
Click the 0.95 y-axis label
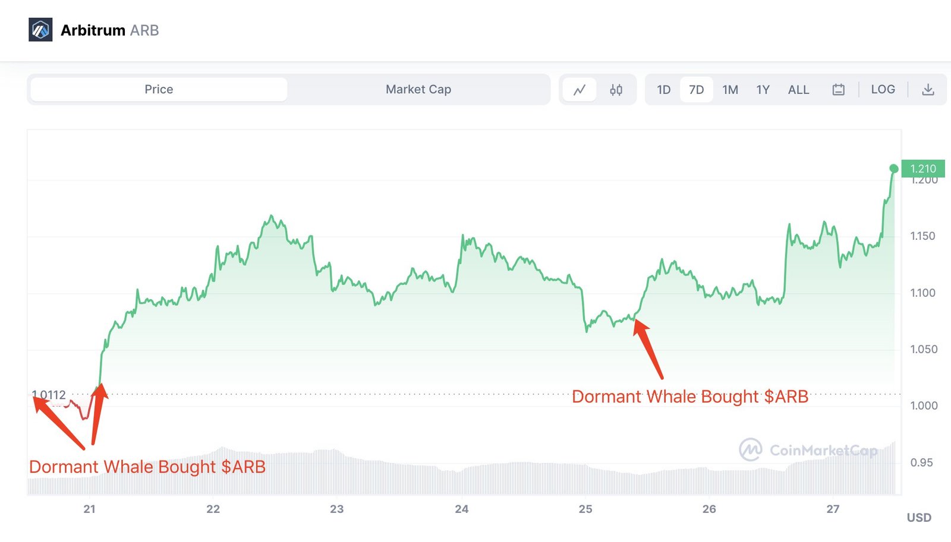(x=921, y=462)
